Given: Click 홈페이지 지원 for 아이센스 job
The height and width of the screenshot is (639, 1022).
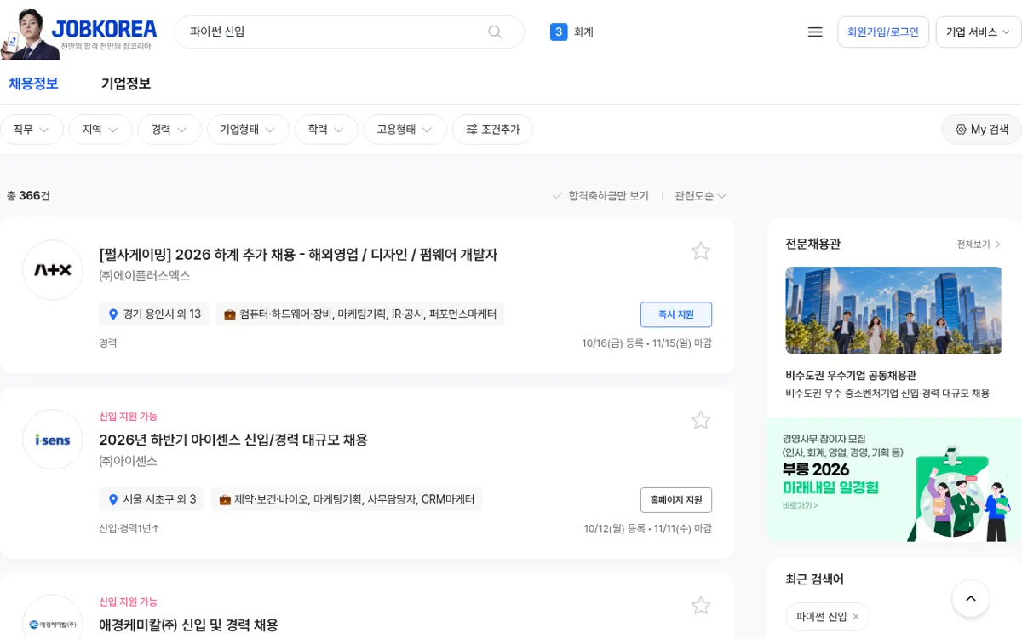Looking at the screenshot, I should [676, 499].
